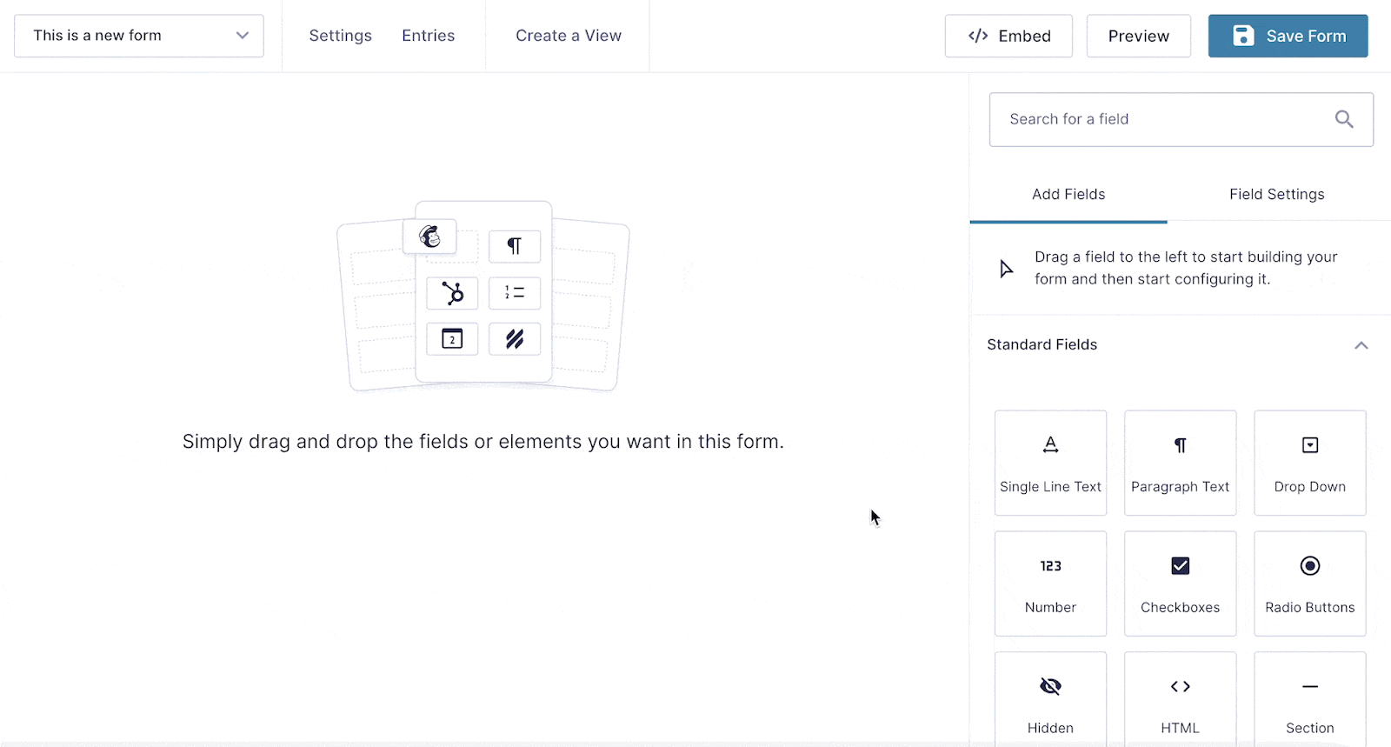
Task: Open the Entries page
Action: click(428, 36)
